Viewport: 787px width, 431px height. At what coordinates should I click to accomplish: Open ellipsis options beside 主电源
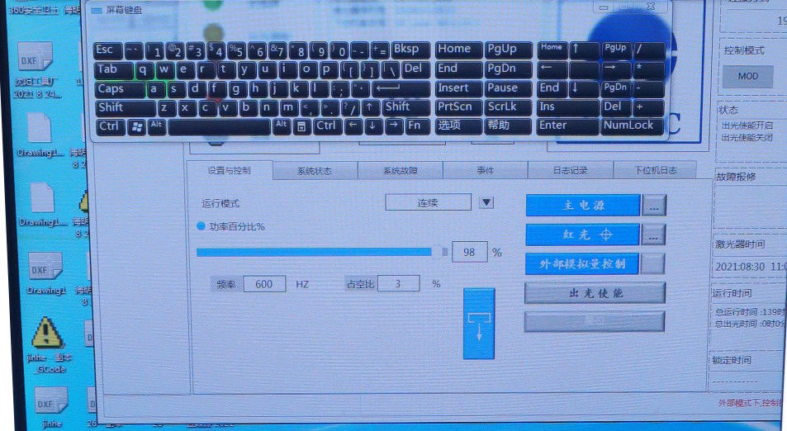tap(653, 206)
